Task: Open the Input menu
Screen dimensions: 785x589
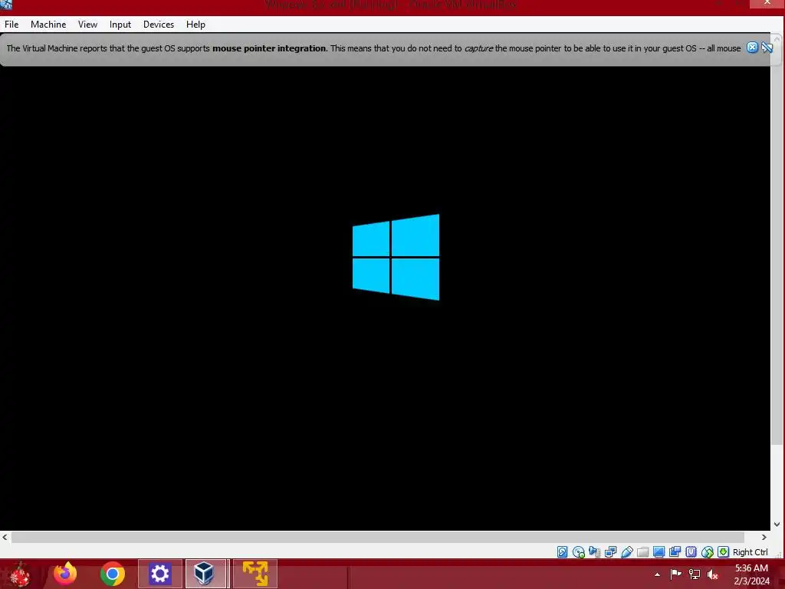Action: pyautogui.click(x=120, y=24)
